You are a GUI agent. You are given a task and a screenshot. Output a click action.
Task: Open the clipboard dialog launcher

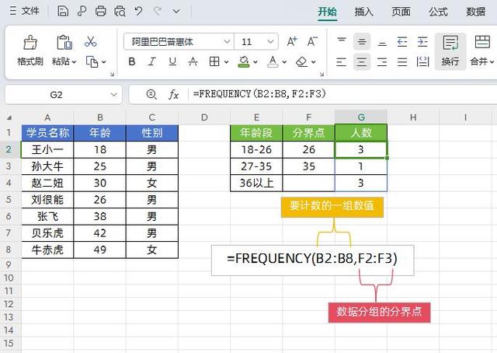(112, 75)
